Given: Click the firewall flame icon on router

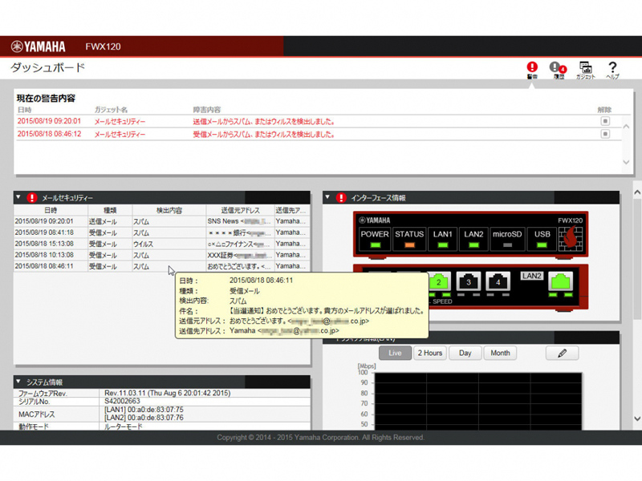Looking at the screenshot, I should (571, 239).
